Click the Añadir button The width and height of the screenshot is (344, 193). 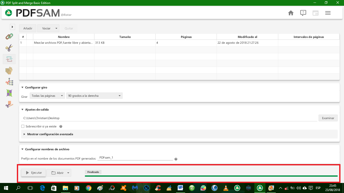point(28,28)
